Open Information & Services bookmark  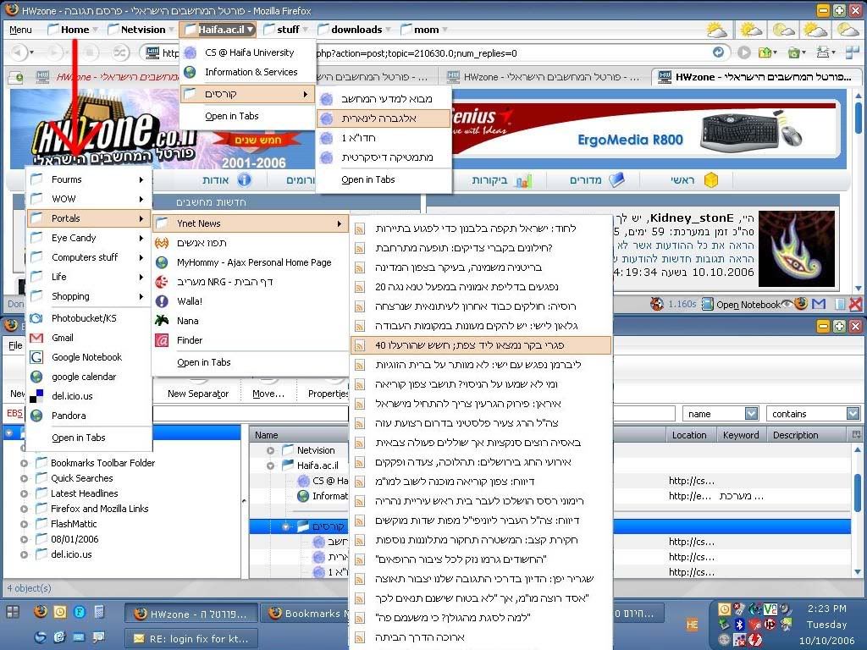click(247, 72)
